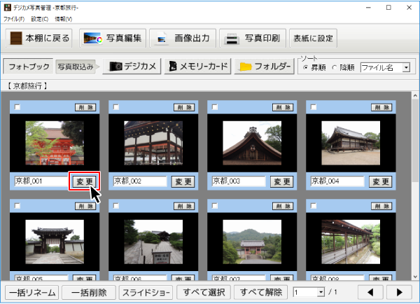
Task: Open 写真編集 photo editing
Action: click(113, 38)
